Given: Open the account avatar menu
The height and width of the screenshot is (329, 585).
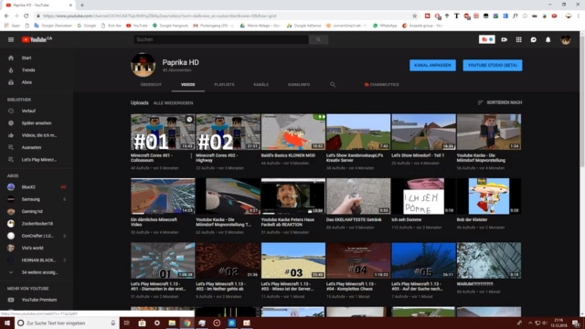Looking at the screenshot, I should [x=566, y=40].
